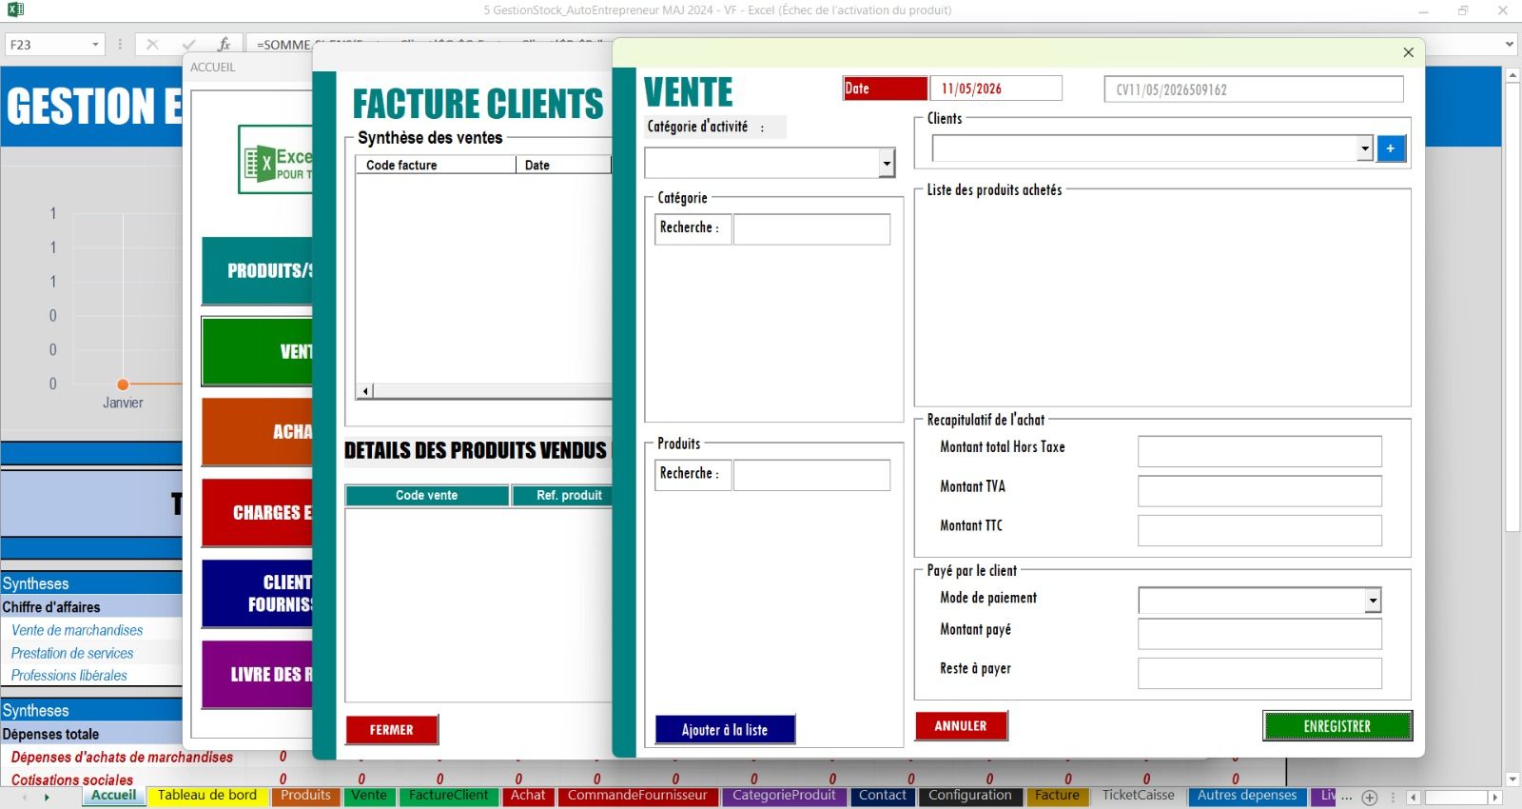
Task: Click the worksheet horizontal scroll right arrow
Action: click(1494, 798)
